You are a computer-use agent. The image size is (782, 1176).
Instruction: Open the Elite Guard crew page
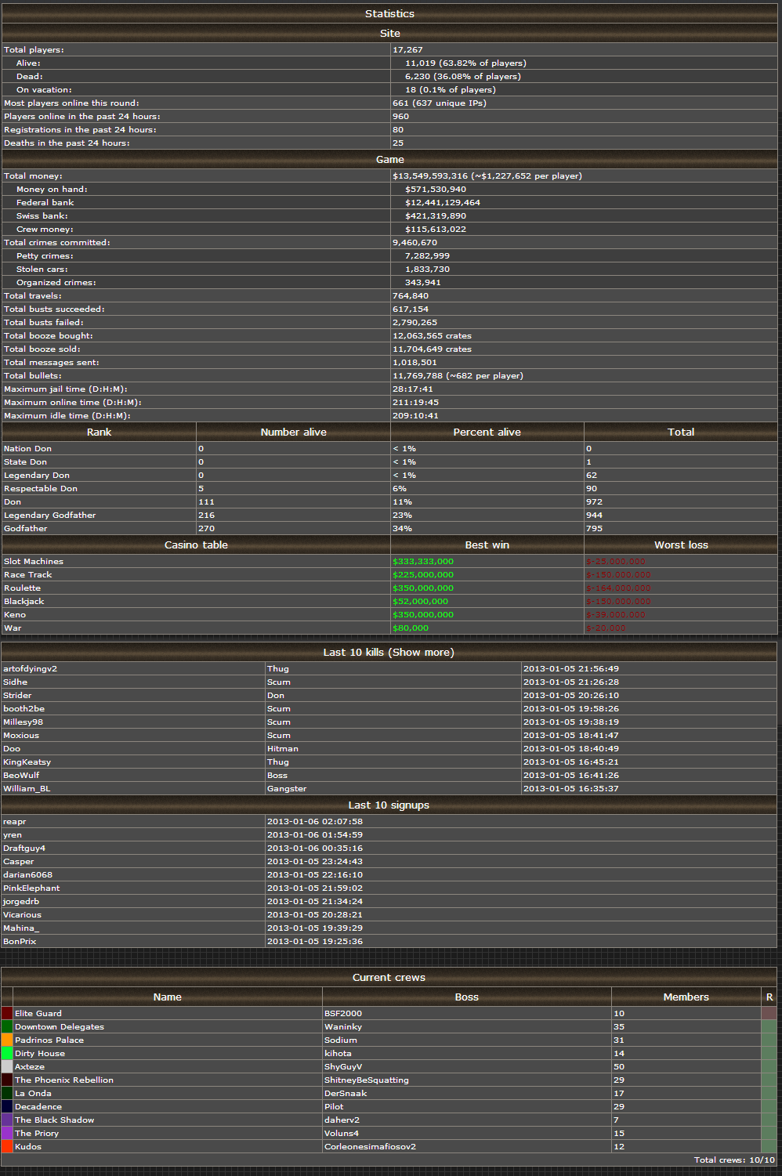tap(38, 1013)
